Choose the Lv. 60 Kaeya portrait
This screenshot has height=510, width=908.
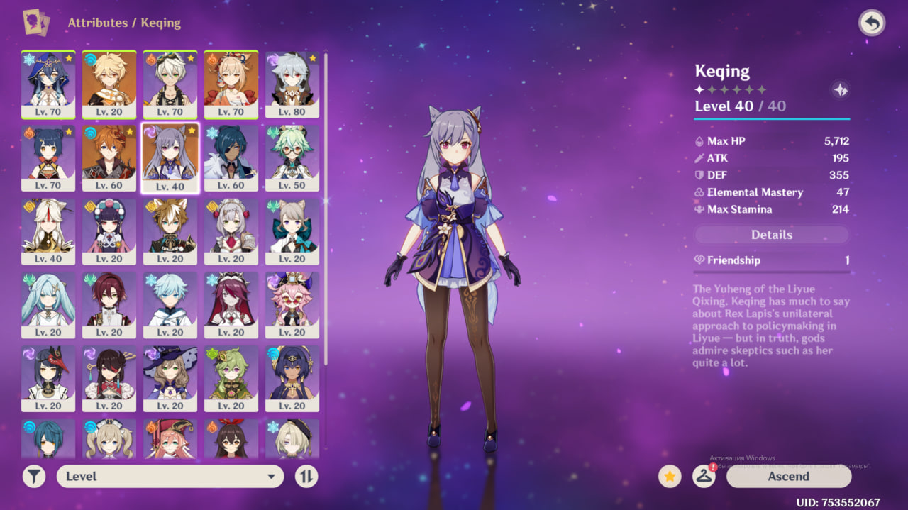click(231, 157)
